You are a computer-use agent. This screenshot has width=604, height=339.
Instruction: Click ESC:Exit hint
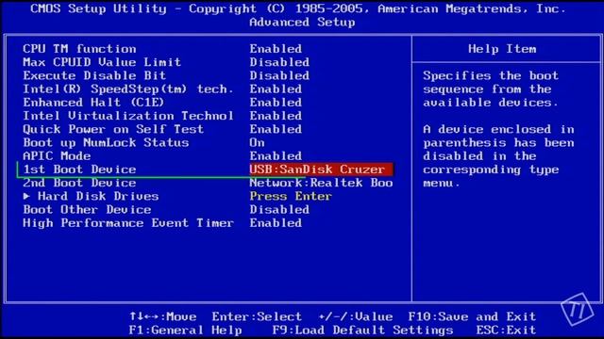(506, 331)
